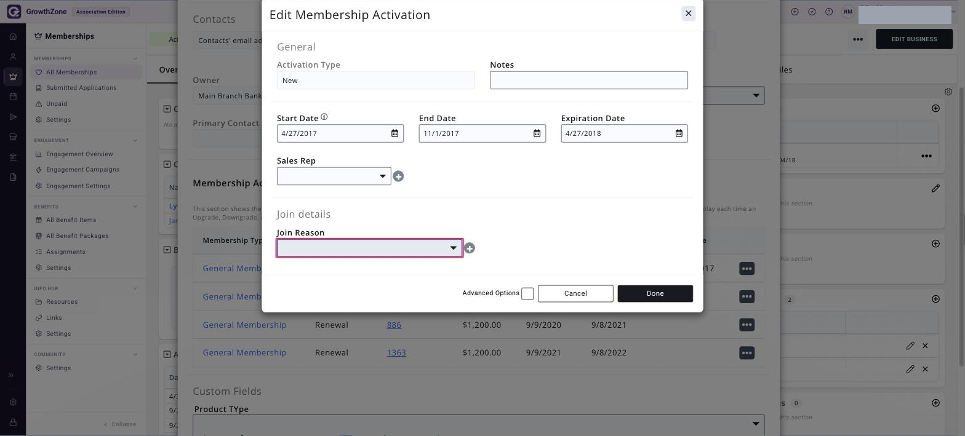Collapse the Memberships sidebar section
Screen dimensions: 965x436
pos(135,58)
